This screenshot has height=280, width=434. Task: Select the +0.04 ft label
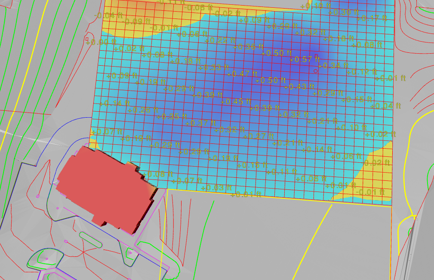click(385, 106)
